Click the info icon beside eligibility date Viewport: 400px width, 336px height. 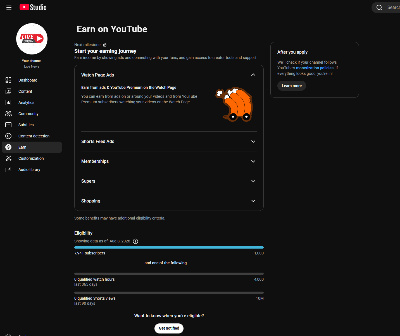click(x=135, y=241)
